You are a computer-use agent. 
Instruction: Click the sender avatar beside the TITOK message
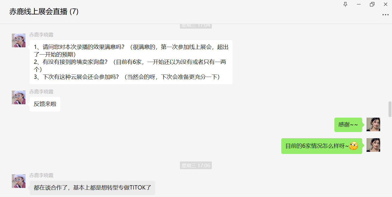(18, 181)
